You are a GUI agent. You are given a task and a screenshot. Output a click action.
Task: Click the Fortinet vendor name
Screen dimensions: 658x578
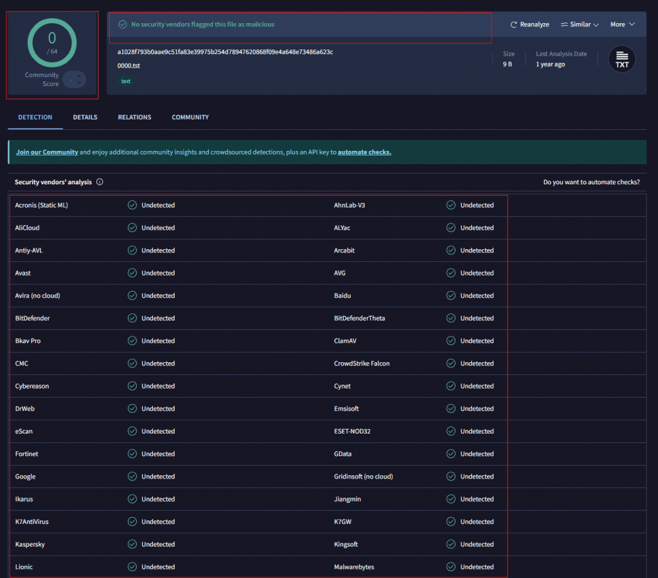click(x=26, y=454)
